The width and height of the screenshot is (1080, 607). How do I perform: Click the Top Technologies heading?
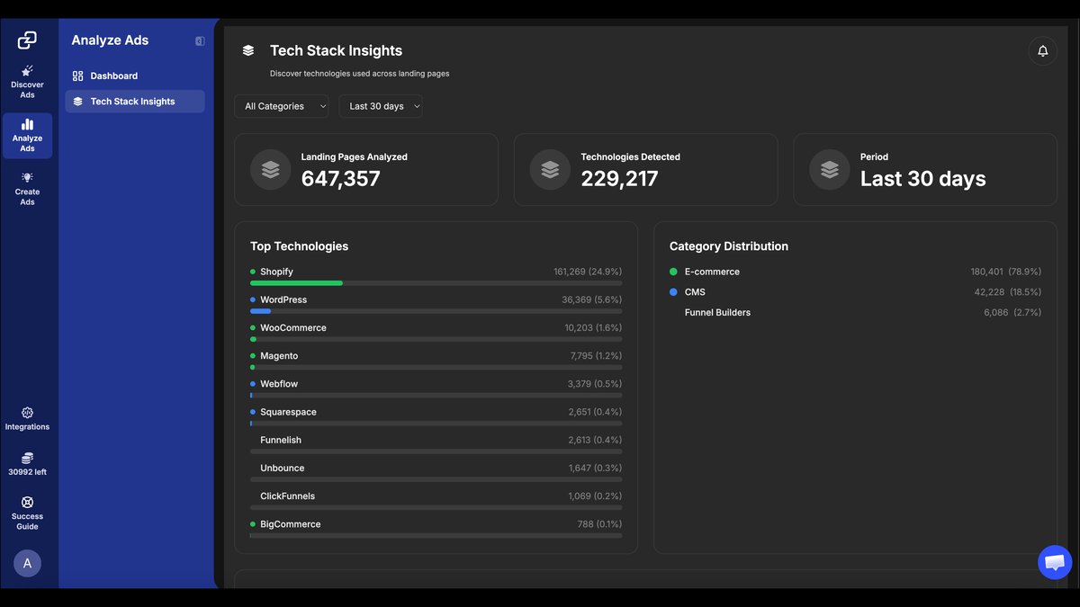[x=299, y=246]
